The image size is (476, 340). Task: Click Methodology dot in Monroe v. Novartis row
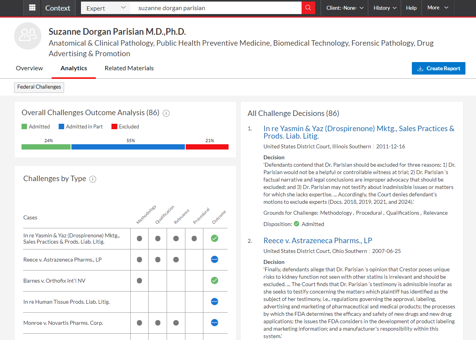pyautogui.click(x=139, y=323)
